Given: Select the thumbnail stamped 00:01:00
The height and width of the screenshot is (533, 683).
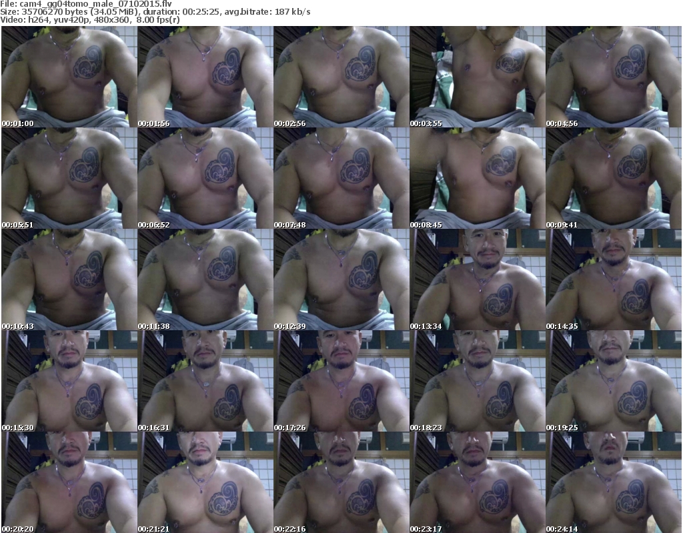Looking at the screenshot, I should (69, 77).
